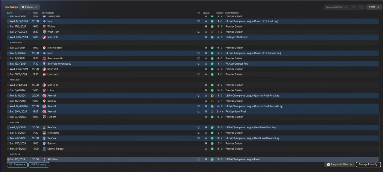Click the Opposition column header

[48, 13]
